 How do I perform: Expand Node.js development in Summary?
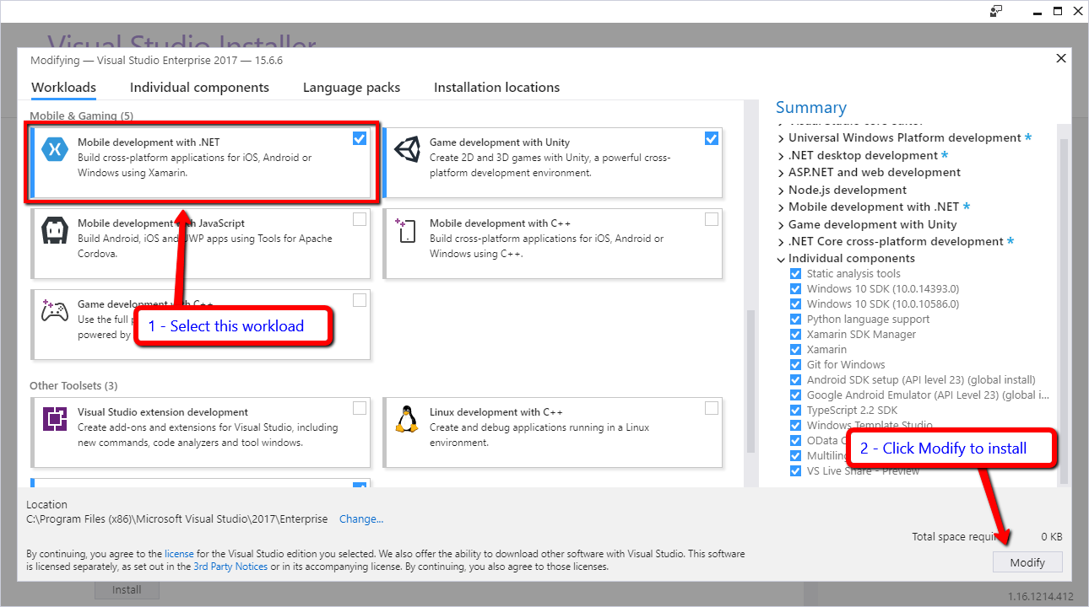(x=781, y=190)
